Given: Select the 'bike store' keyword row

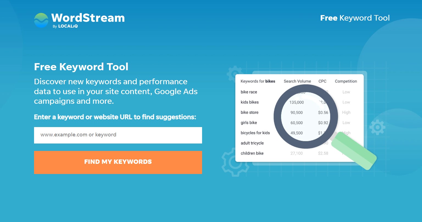Looking at the screenshot, I should 299,113.
